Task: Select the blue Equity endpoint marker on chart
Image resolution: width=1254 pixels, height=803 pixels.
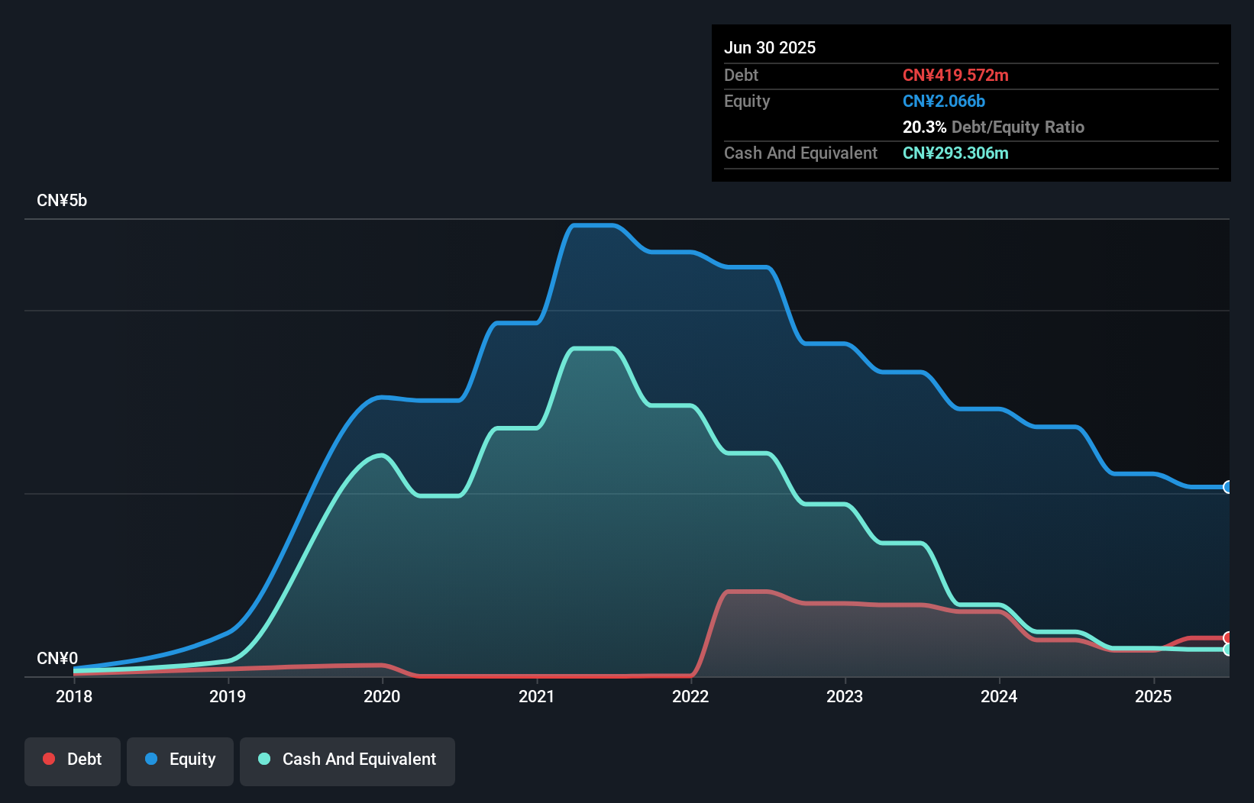Action: point(1227,487)
